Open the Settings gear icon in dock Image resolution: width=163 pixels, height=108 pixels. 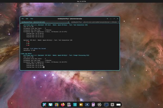pos(112,105)
